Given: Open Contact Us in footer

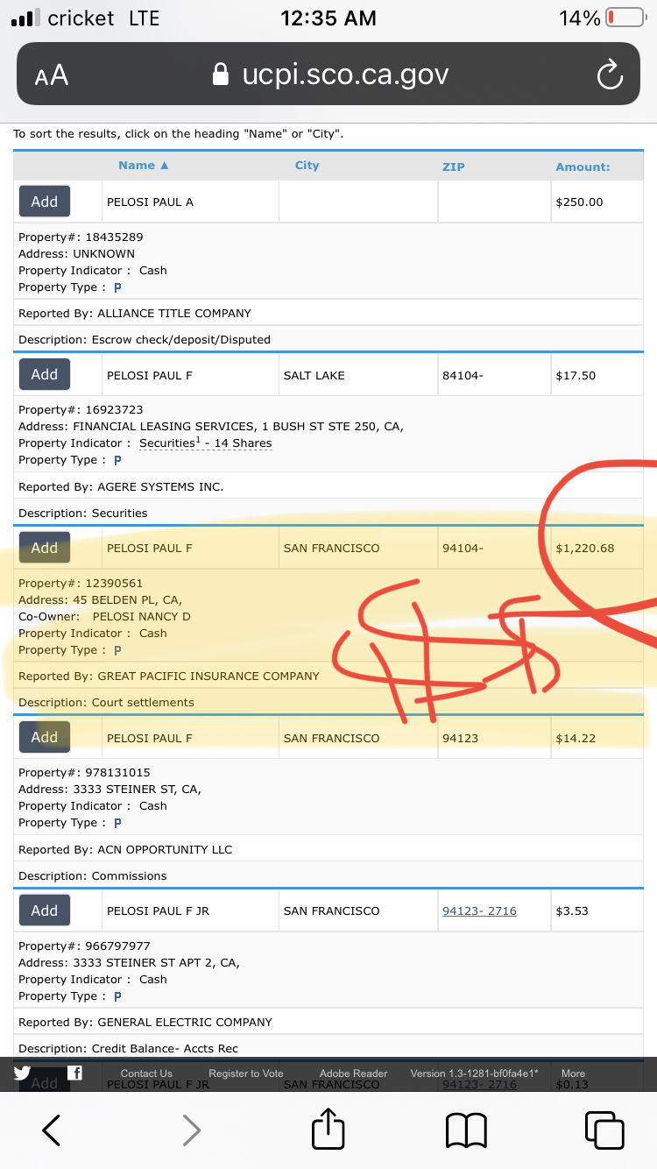Looking at the screenshot, I should click(146, 1073).
